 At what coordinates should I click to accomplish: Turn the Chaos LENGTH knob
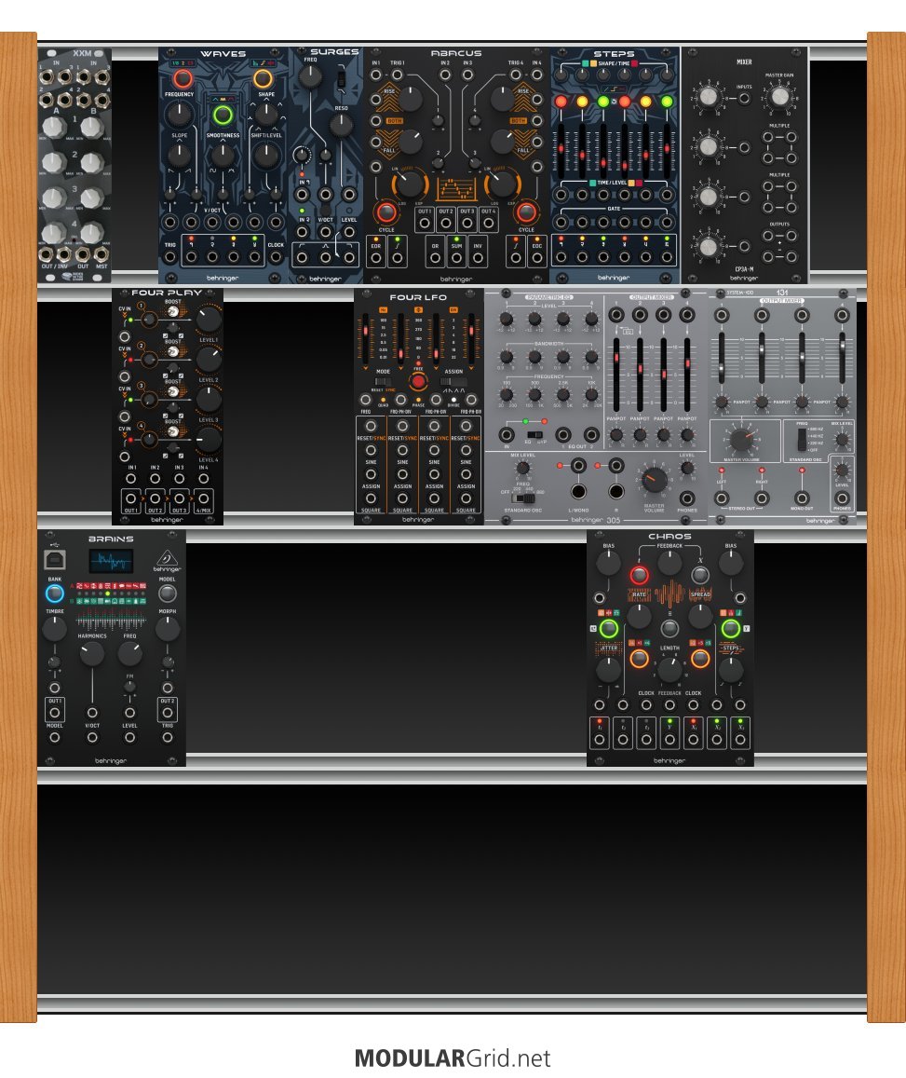click(669, 670)
